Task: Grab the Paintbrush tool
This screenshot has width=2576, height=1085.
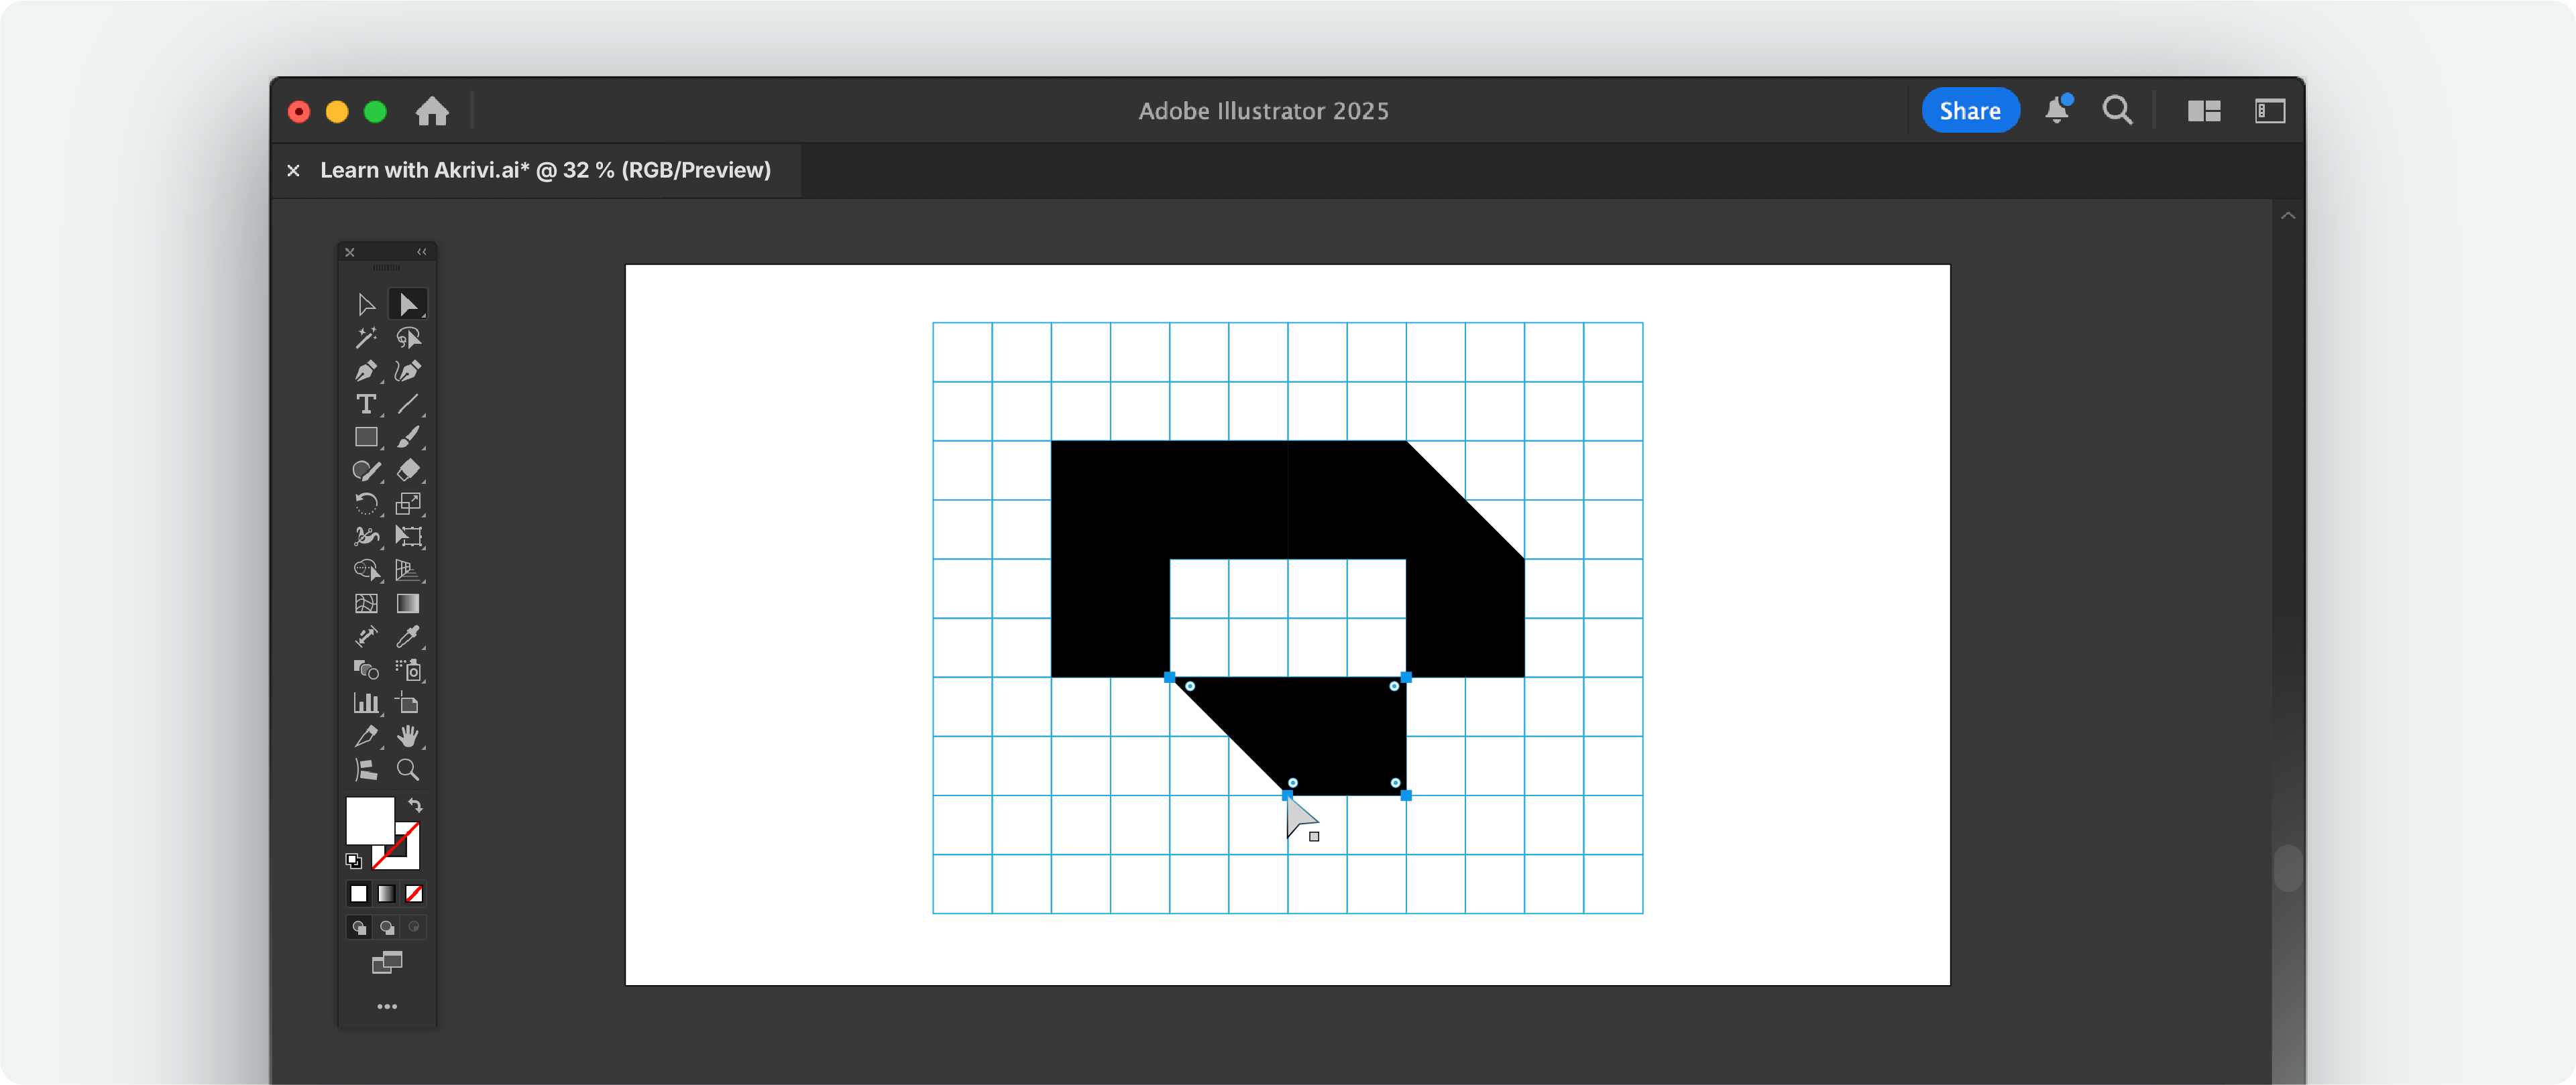Action: 409,438
